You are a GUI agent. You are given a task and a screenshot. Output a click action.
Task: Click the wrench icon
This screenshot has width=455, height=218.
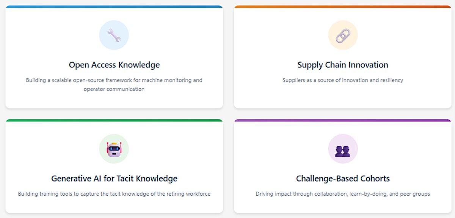[114, 35]
